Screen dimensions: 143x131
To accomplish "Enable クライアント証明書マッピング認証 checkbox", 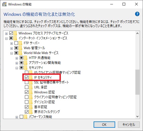I will 26,97.
